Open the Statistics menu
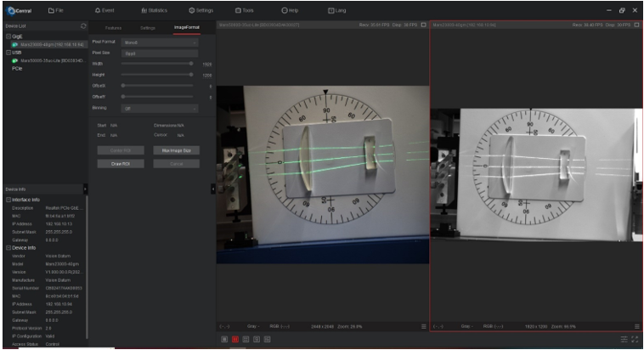644x350 pixels. pyautogui.click(x=154, y=8)
